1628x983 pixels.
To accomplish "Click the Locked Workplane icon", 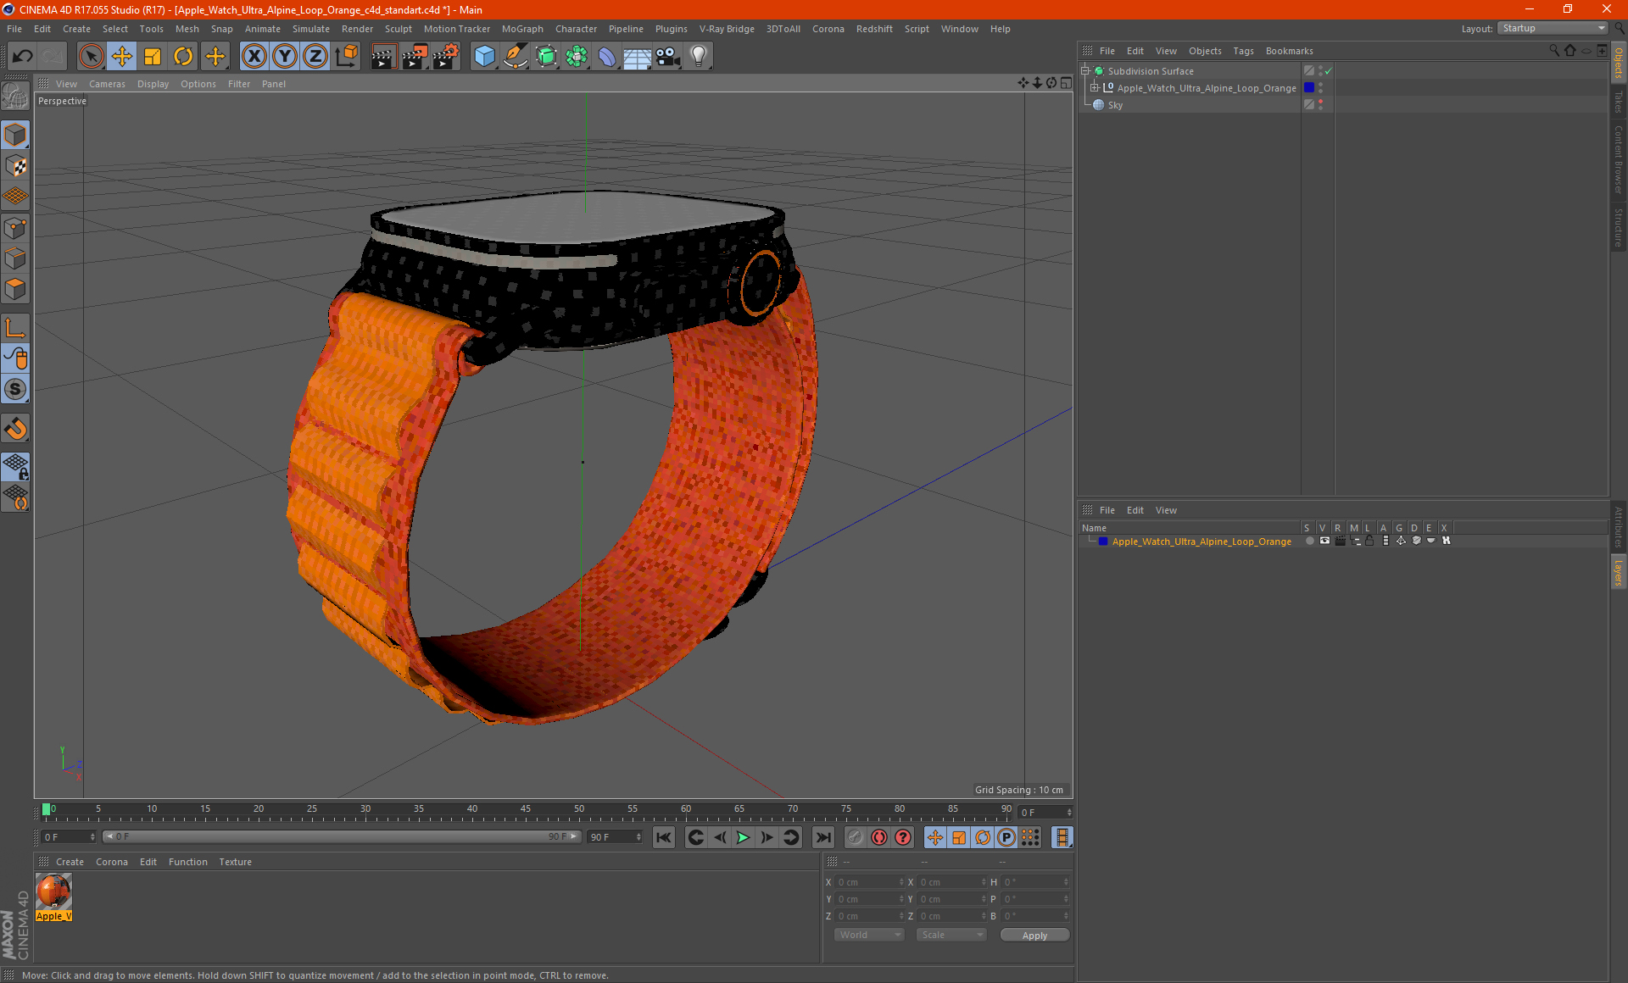I will pos(15,466).
